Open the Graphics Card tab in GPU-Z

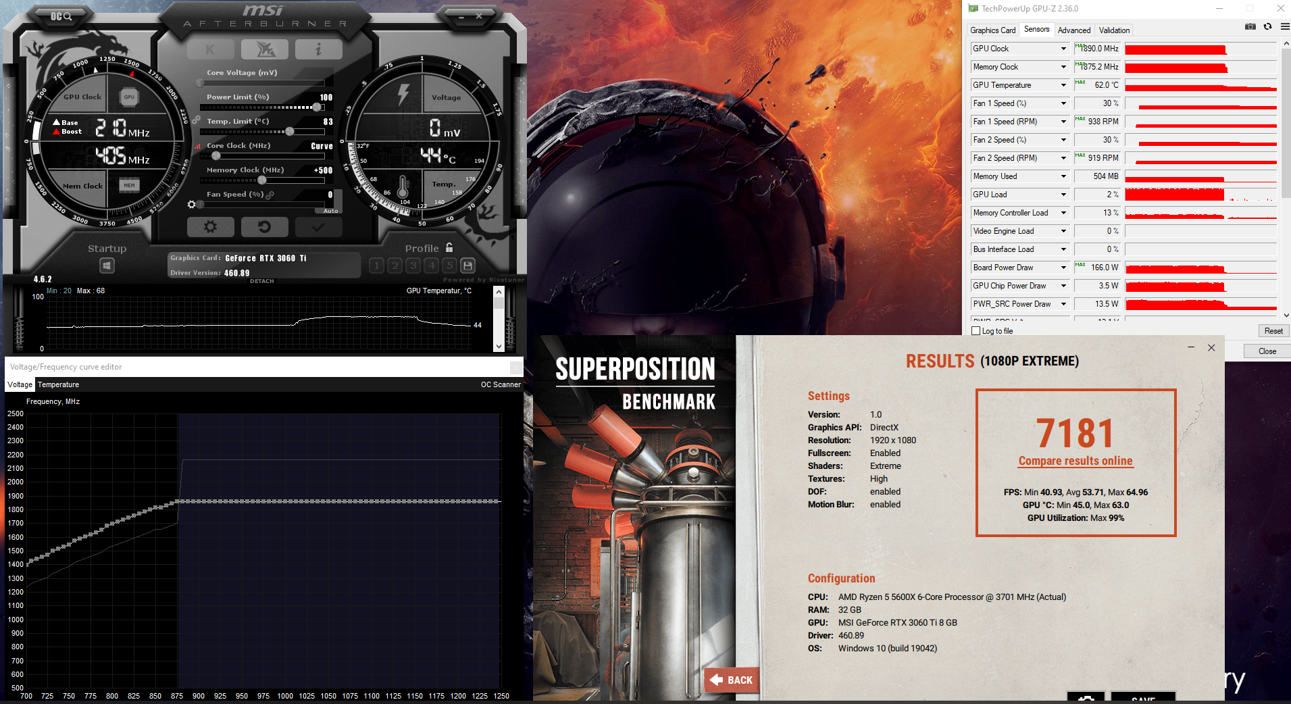(992, 30)
